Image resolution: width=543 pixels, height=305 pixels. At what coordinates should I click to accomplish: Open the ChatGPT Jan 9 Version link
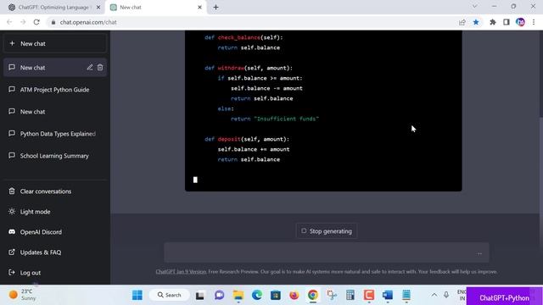tap(181, 272)
